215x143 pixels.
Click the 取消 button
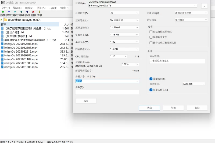[x=173, y=108]
